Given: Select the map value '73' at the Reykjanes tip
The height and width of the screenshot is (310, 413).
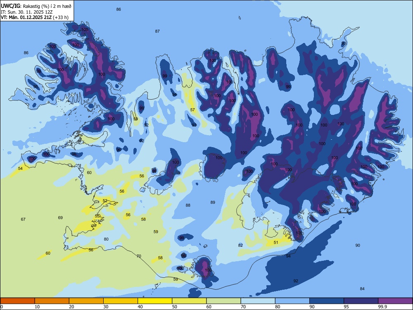Looking at the screenshot, I should 66,247.
